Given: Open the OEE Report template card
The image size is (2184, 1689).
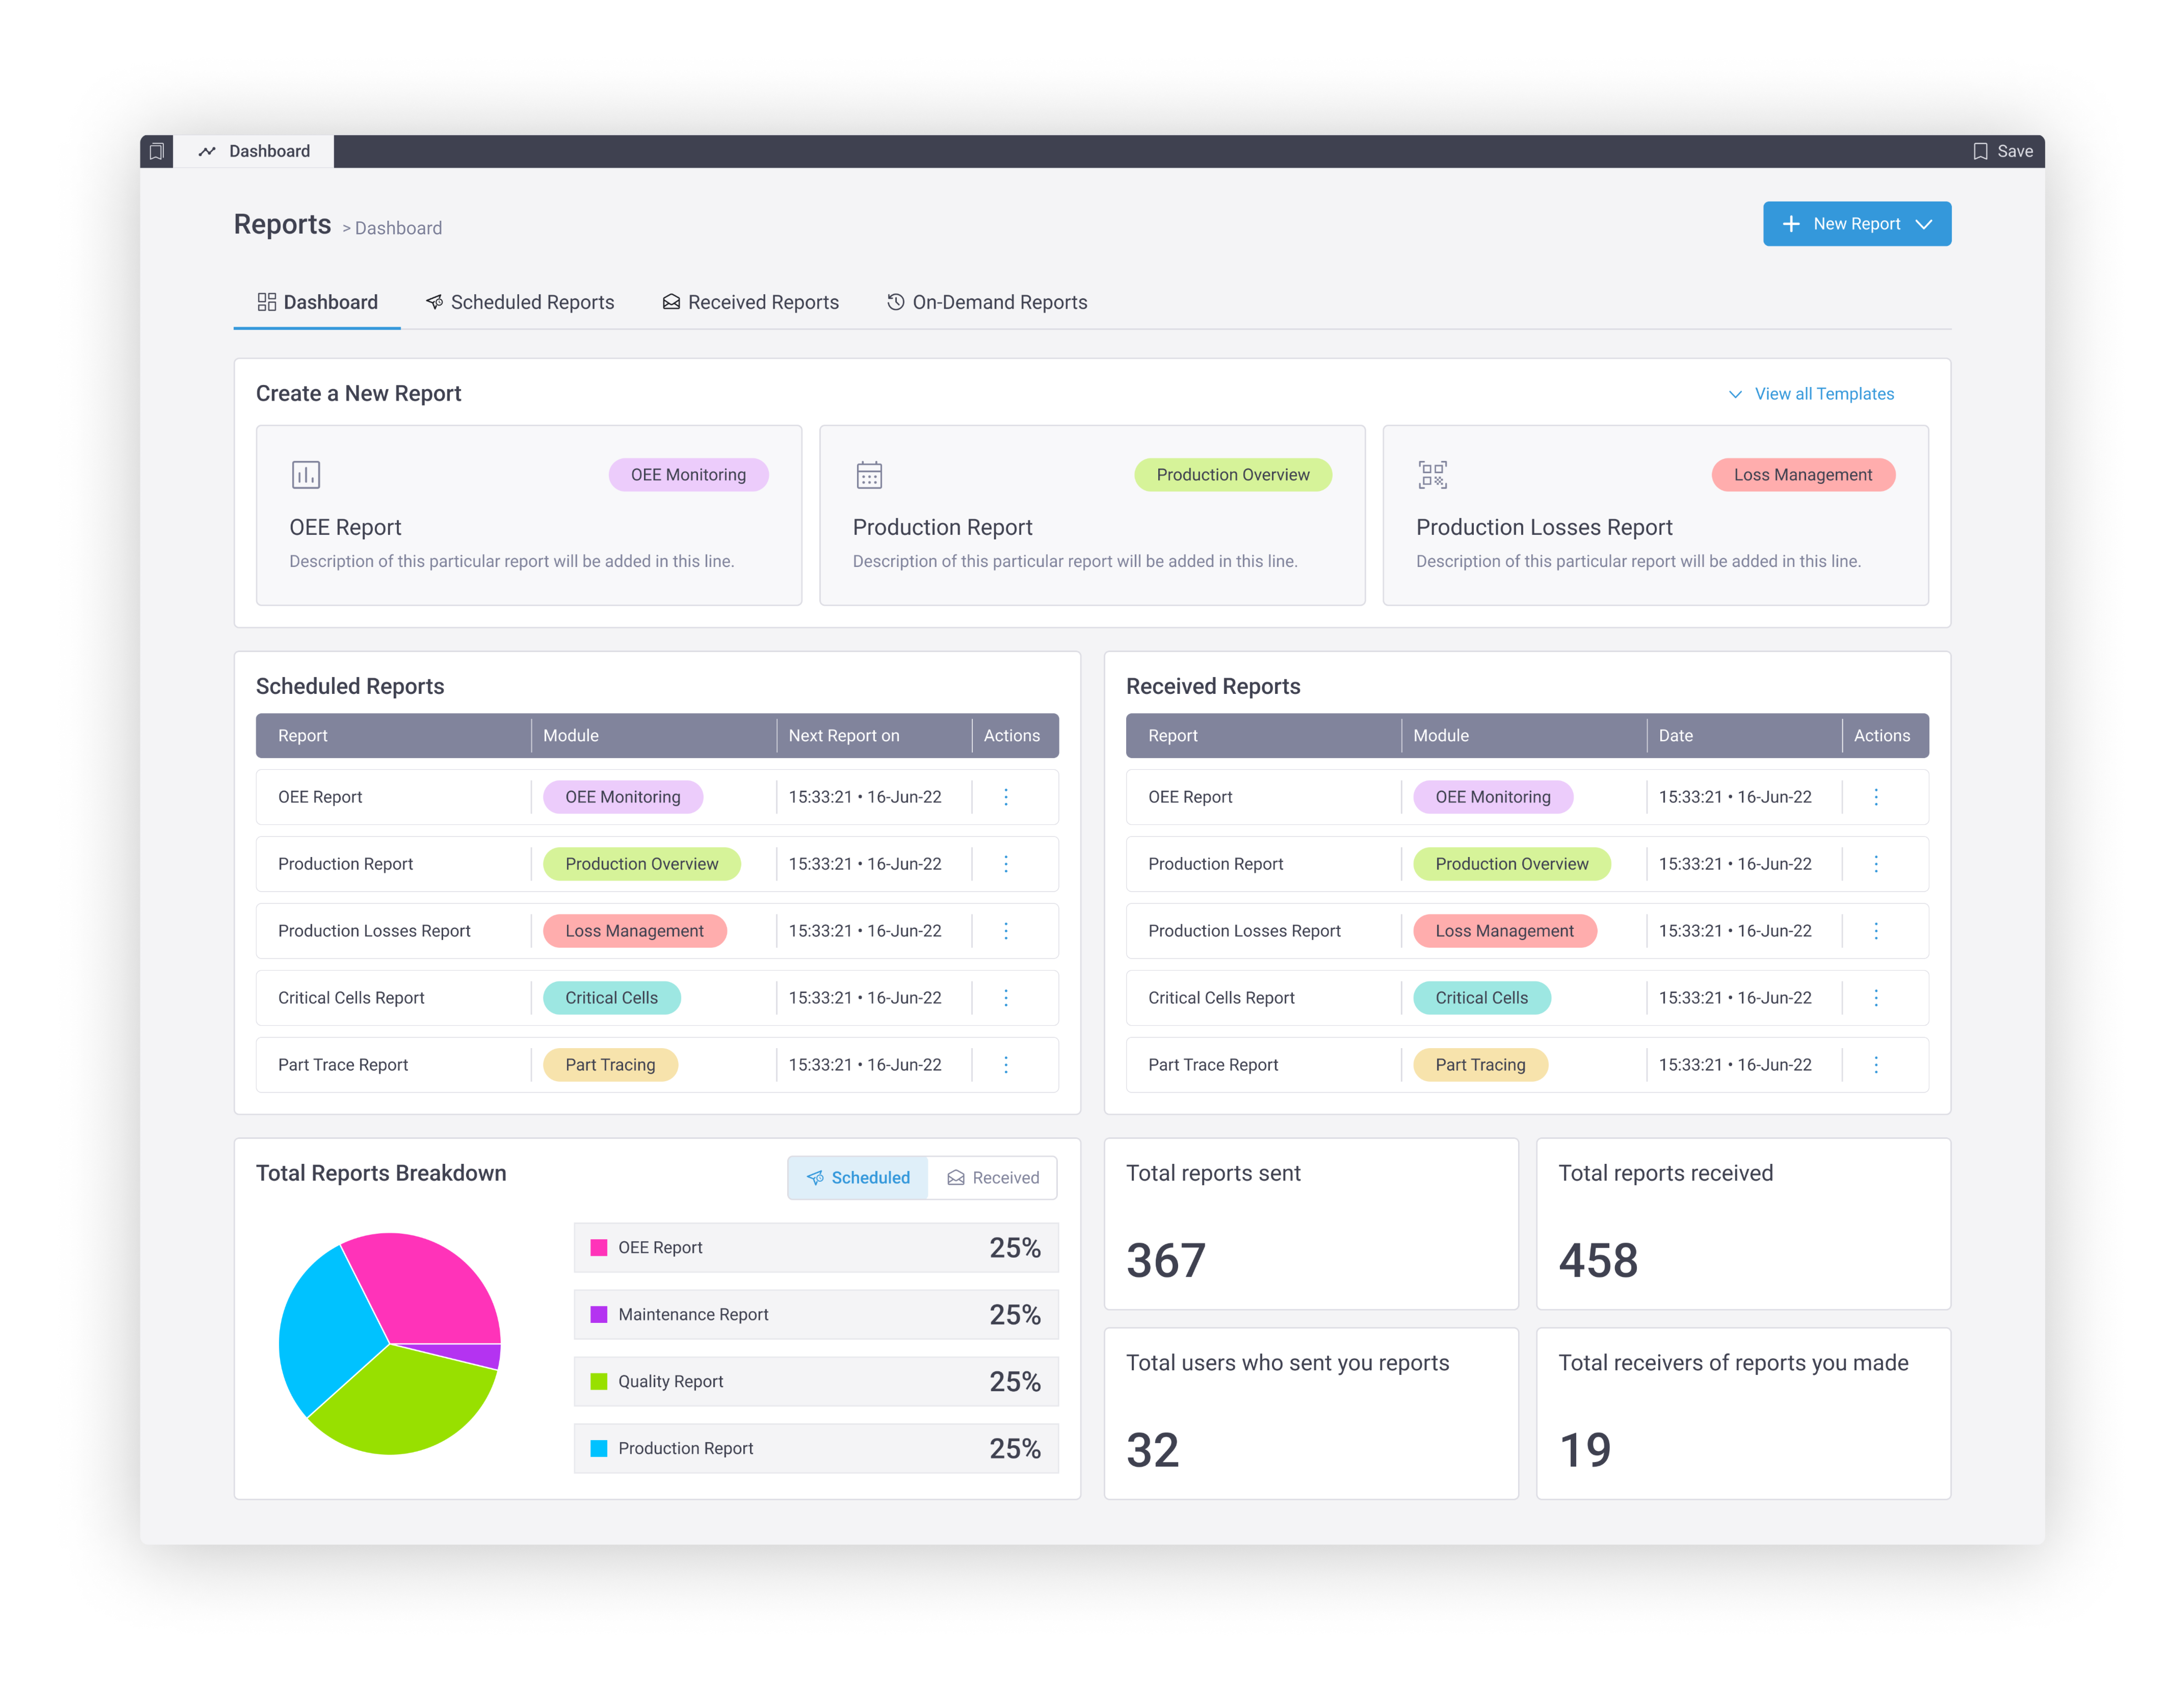Looking at the screenshot, I should [x=529, y=515].
